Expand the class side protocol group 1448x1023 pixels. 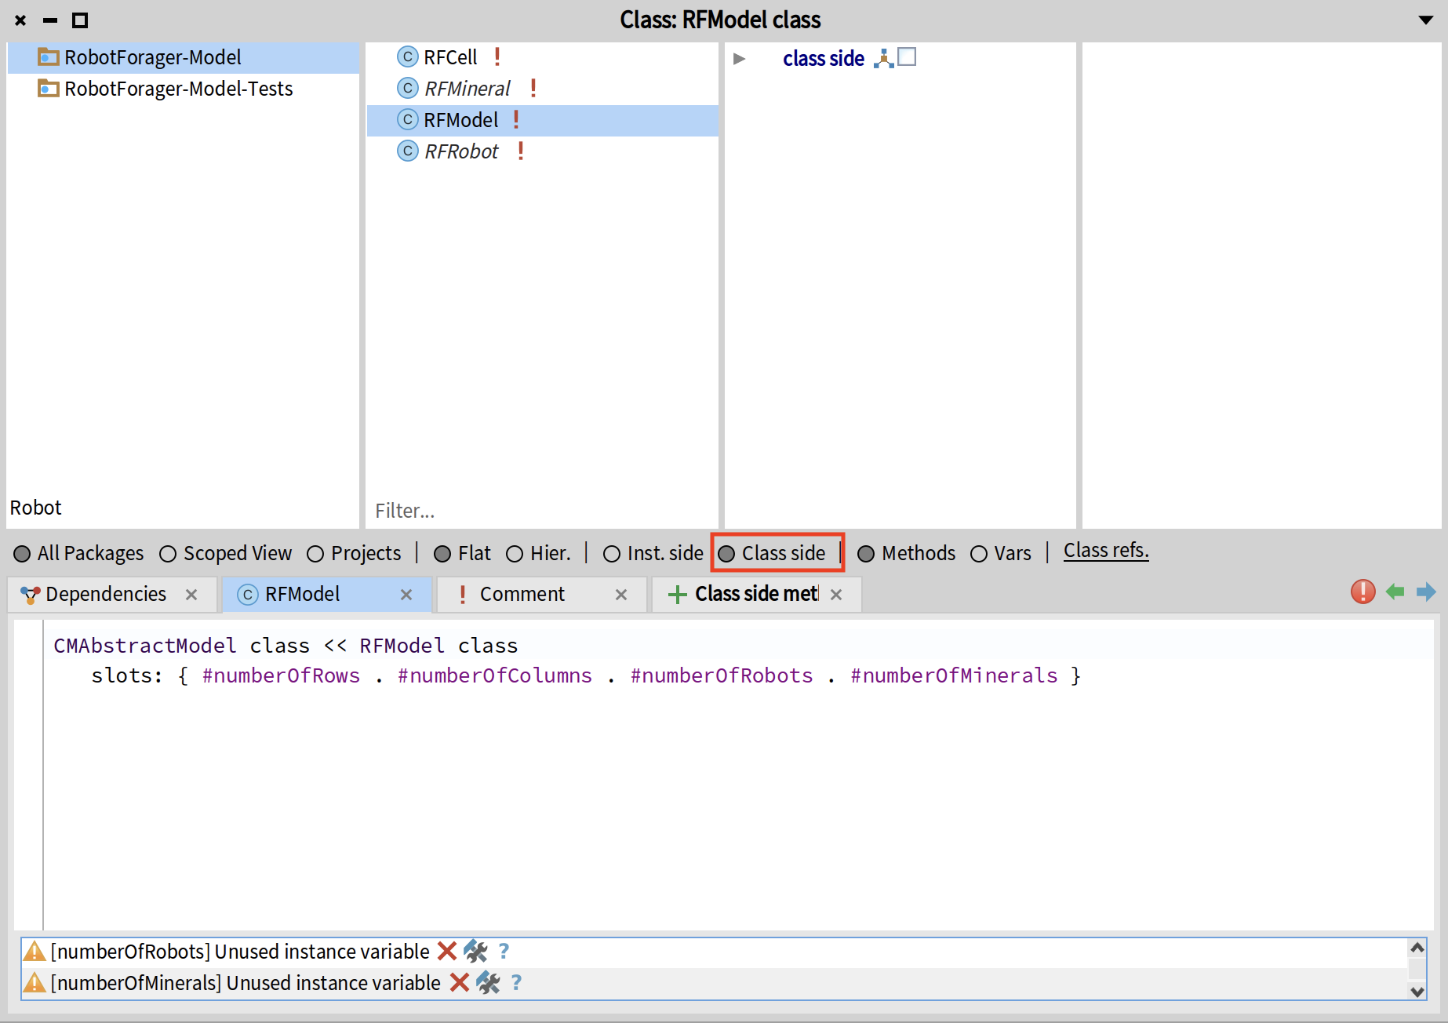click(x=739, y=58)
